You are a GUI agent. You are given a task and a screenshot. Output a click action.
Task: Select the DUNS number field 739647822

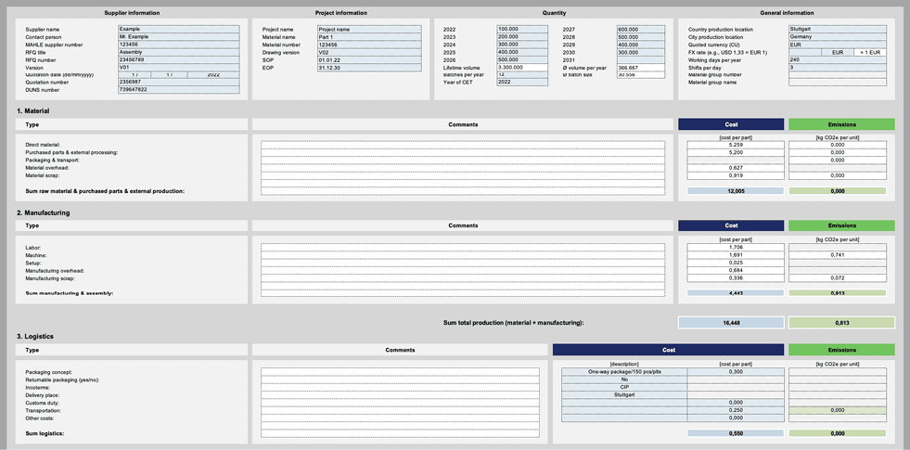tap(178, 90)
